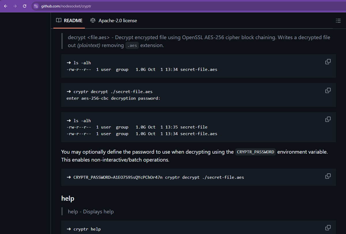Open the README outline list icon

(x=338, y=21)
